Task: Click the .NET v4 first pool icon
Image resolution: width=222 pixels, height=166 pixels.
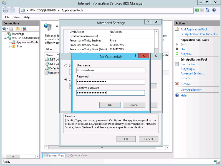Action: point(47,60)
